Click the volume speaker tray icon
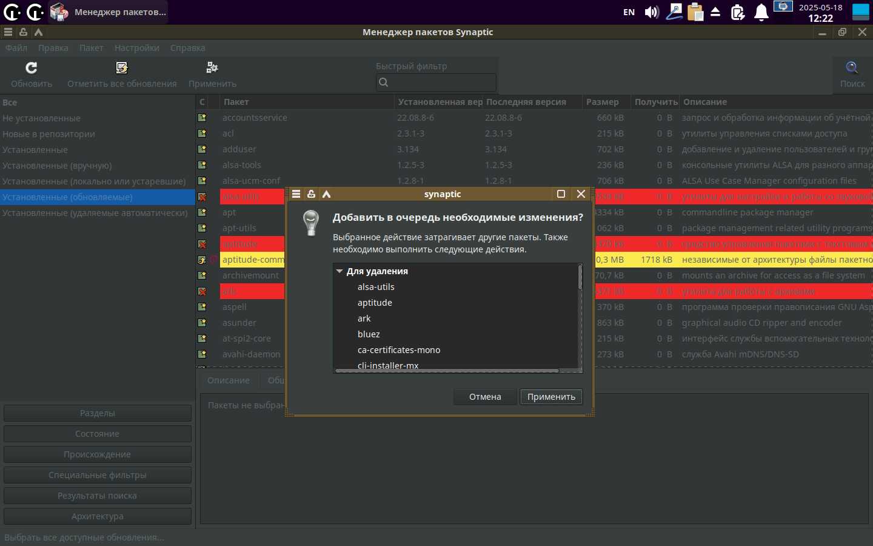 [x=652, y=12]
